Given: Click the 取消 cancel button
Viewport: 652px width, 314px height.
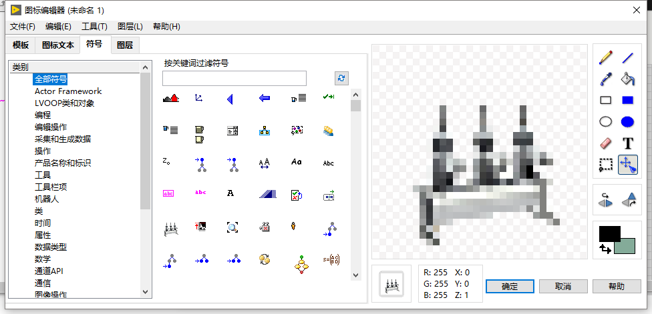Looking at the screenshot, I should pyautogui.click(x=563, y=286).
